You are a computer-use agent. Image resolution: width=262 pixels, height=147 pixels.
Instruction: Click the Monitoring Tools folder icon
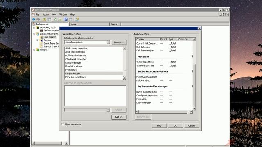38,27
